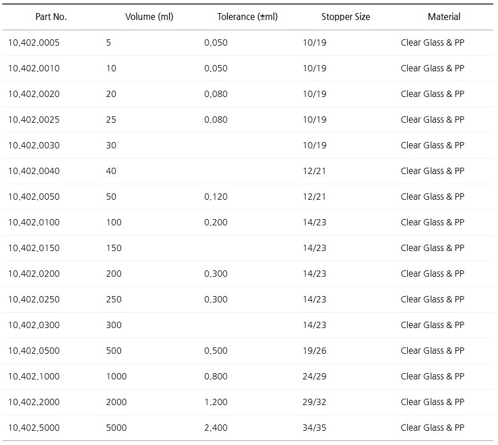Click the 2.400 tolerance value
The image size is (498, 445).
coord(216,428)
